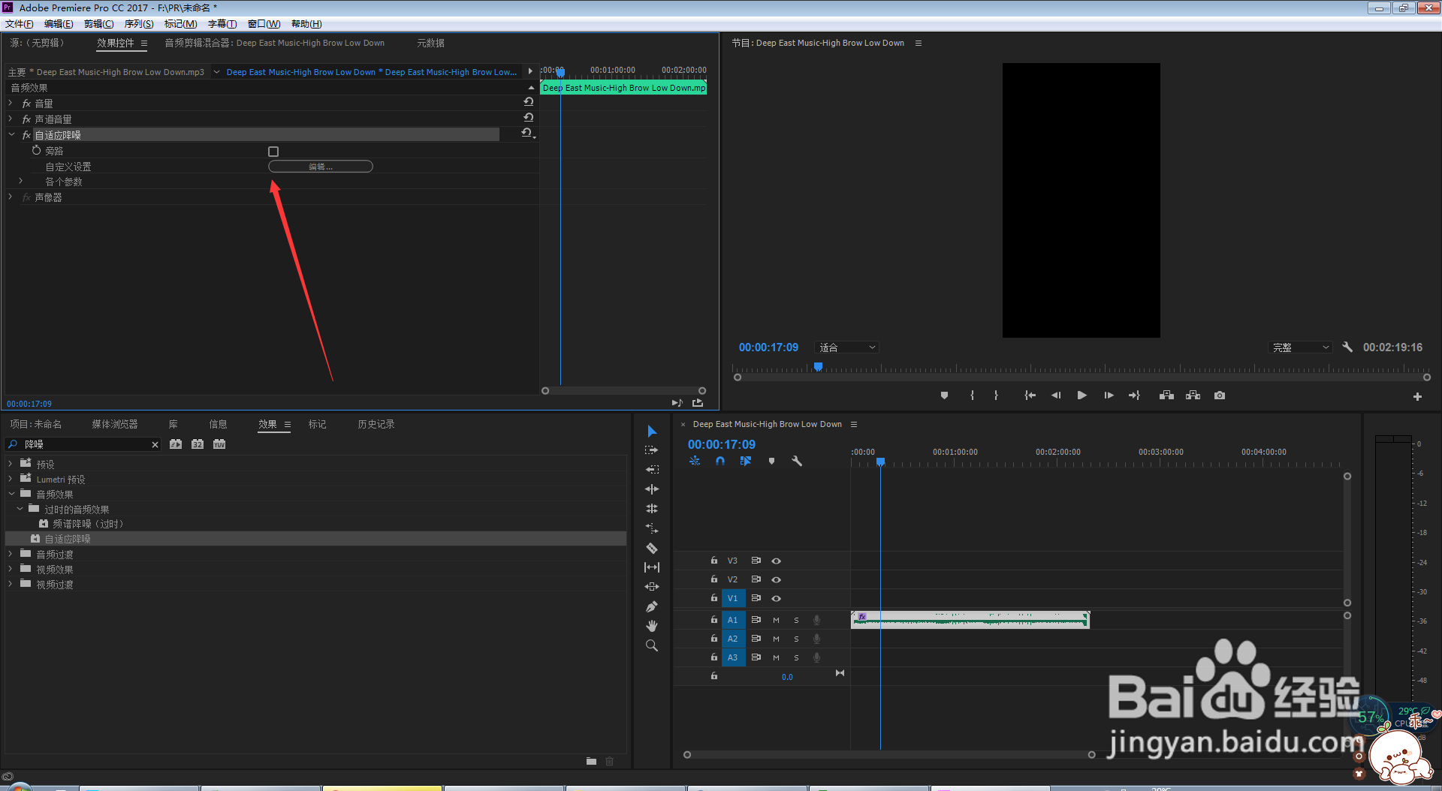
Task: Select the Hand tool
Action: 652,626
